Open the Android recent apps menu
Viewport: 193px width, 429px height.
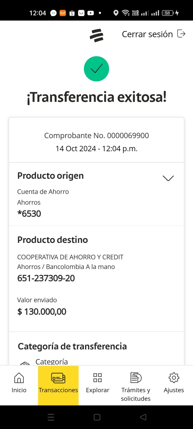(51, 417)
